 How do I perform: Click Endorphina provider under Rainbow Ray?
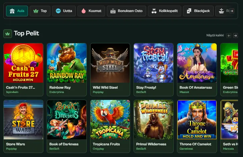coord(56,92)
